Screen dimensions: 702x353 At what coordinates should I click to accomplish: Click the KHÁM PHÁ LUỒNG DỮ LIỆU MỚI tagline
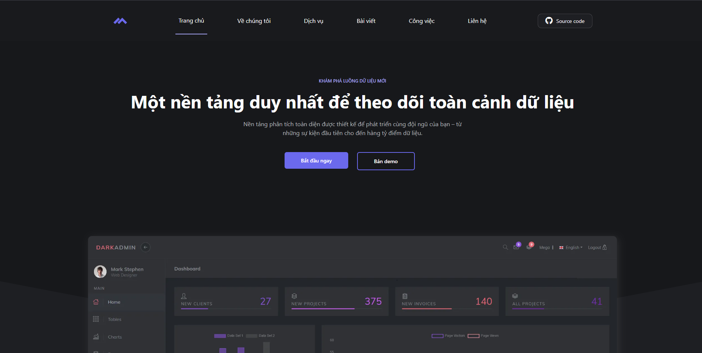click(352, 81)
